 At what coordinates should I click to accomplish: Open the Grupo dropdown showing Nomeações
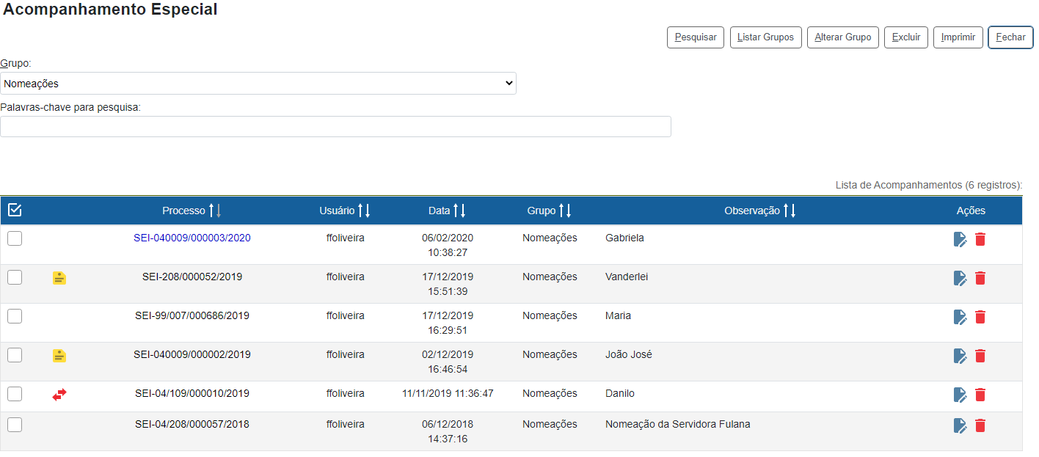click(258, 84)
